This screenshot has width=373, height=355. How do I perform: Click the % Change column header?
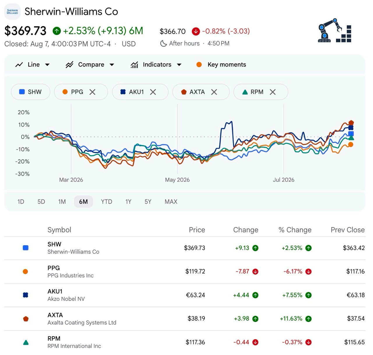click(295, 230)
